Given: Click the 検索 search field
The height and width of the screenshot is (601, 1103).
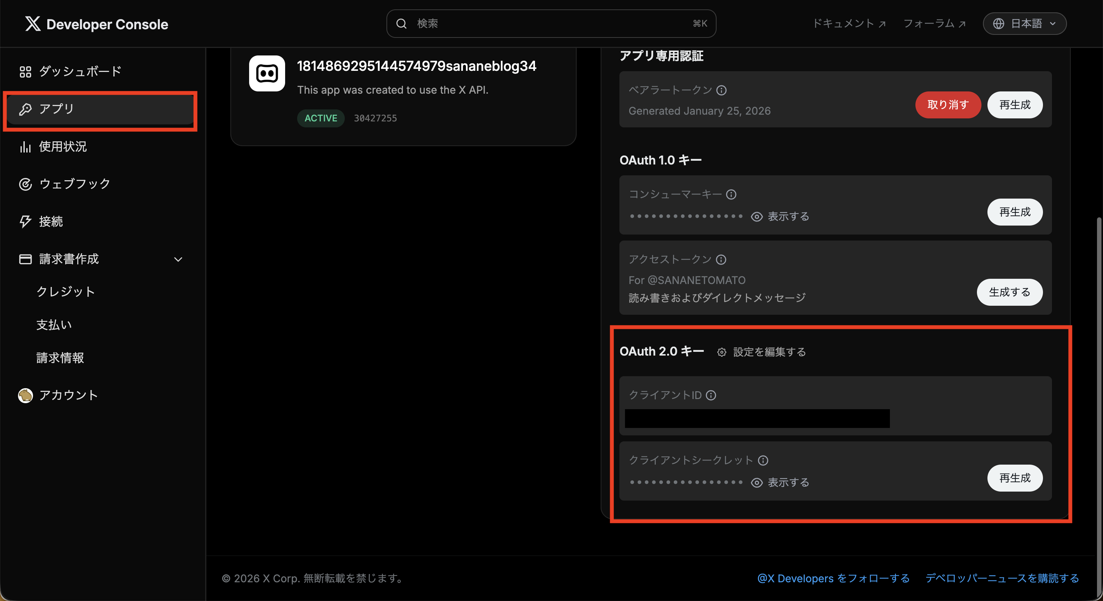Looking at the screenshot, I should [x=551, y=24].
